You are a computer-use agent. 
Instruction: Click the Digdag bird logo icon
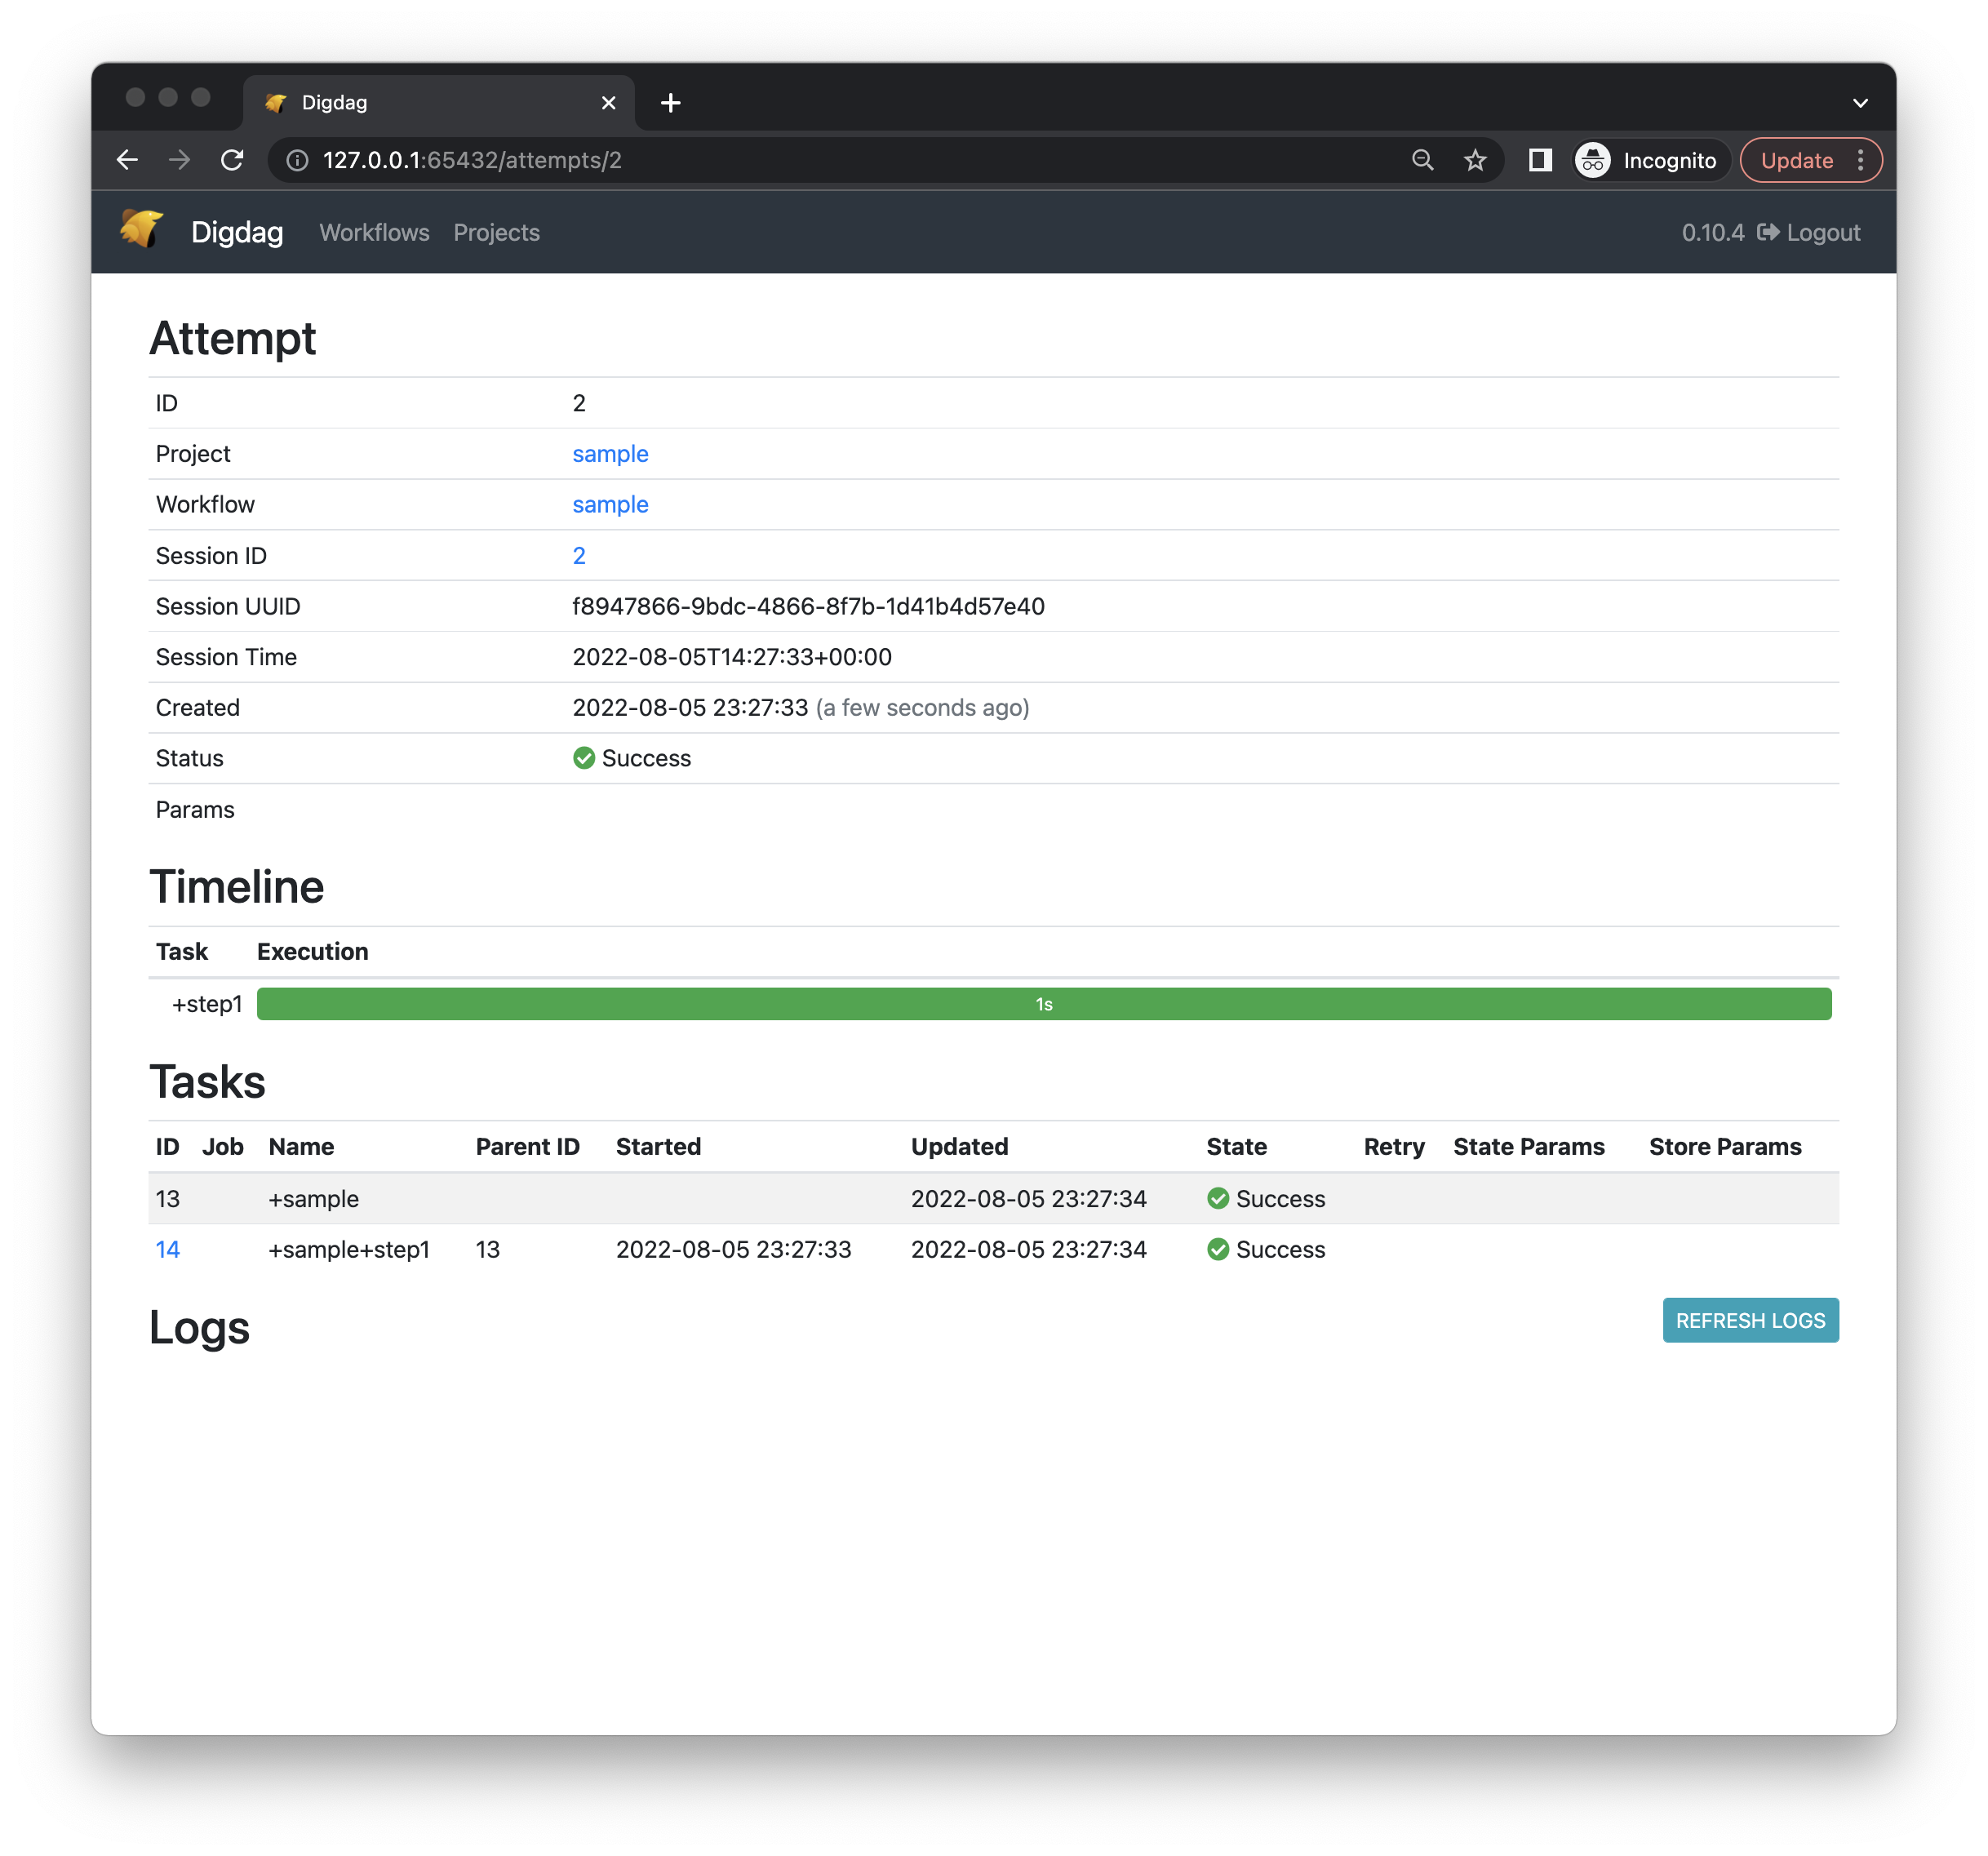click(x=141, y=230)
